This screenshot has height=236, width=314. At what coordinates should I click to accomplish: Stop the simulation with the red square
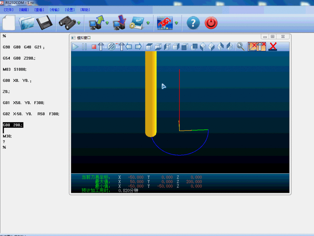(x=94, y=47)
